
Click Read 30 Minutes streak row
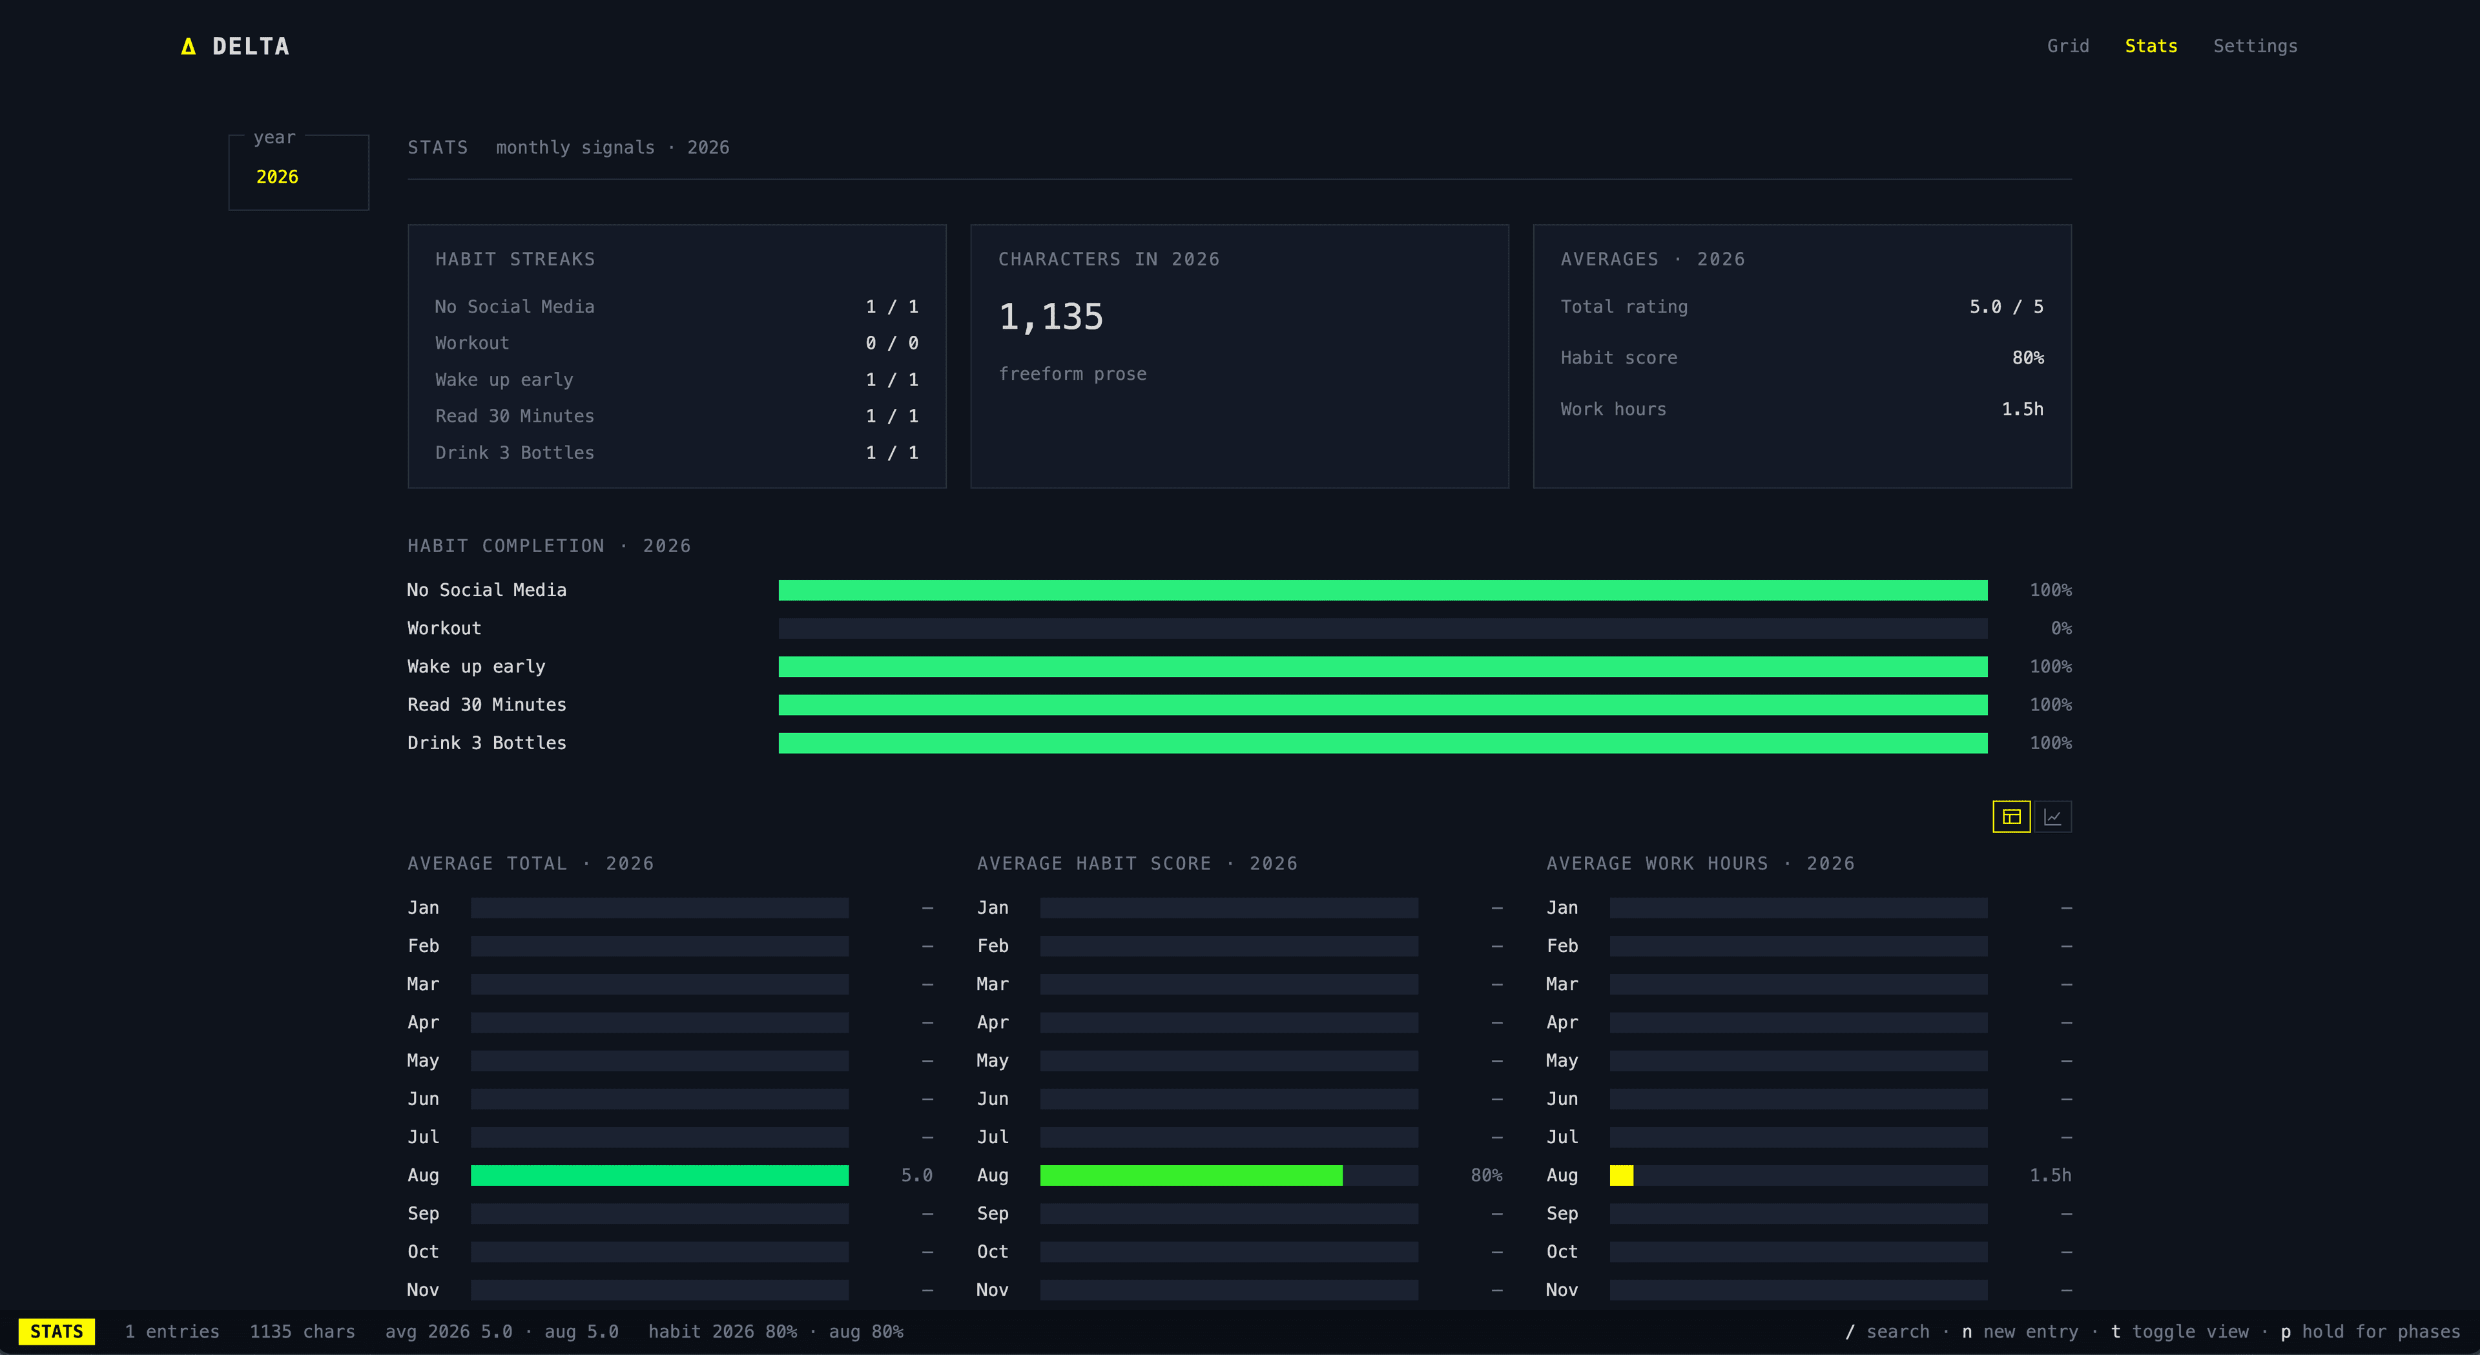tap(677, 416)
